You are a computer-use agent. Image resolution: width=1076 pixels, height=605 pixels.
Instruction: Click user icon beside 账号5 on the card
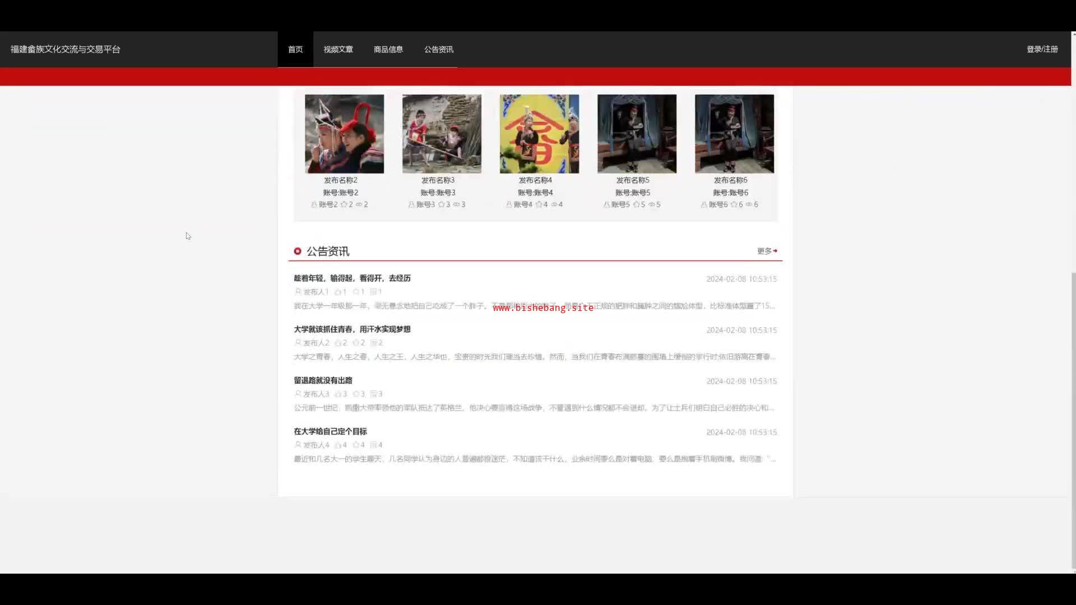pos(606,204)
